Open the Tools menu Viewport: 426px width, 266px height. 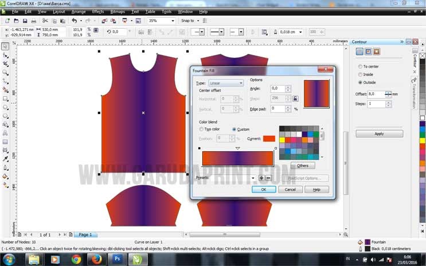pyautogui.click(x=166, y=11)
